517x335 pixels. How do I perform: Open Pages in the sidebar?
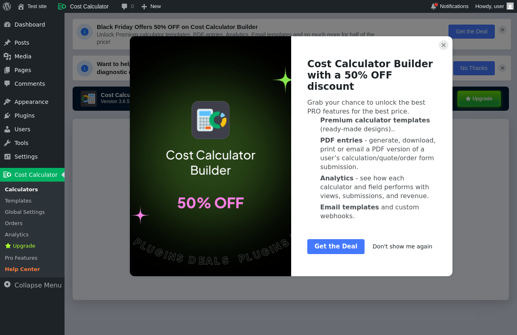click(x=32, y=70)
